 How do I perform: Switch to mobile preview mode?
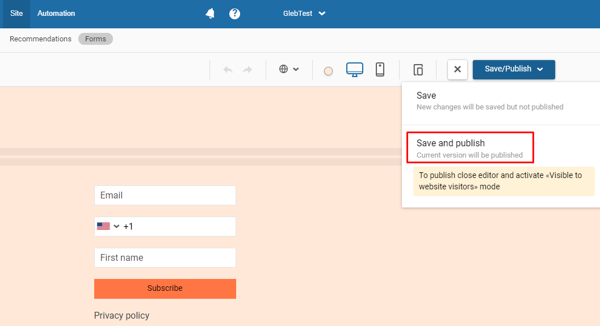[x=380, y=69]
